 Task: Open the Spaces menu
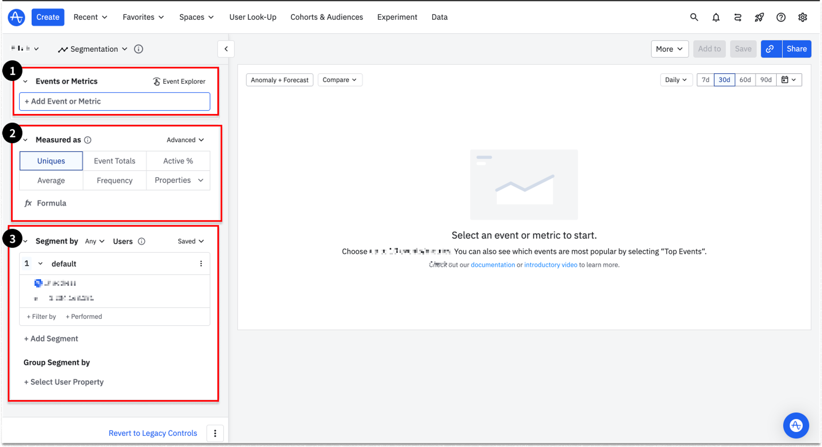coord(196,17)
